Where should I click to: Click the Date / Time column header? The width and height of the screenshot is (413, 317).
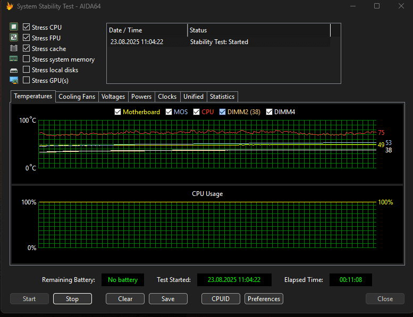pos(147,30)
